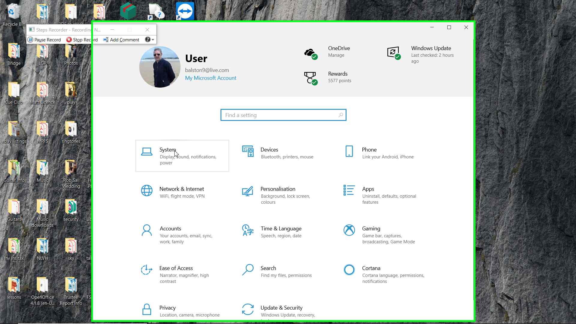The image size is (576, 324).
Task: Minimize the Steps Recorder window
Action: click(x=112, y=30)
